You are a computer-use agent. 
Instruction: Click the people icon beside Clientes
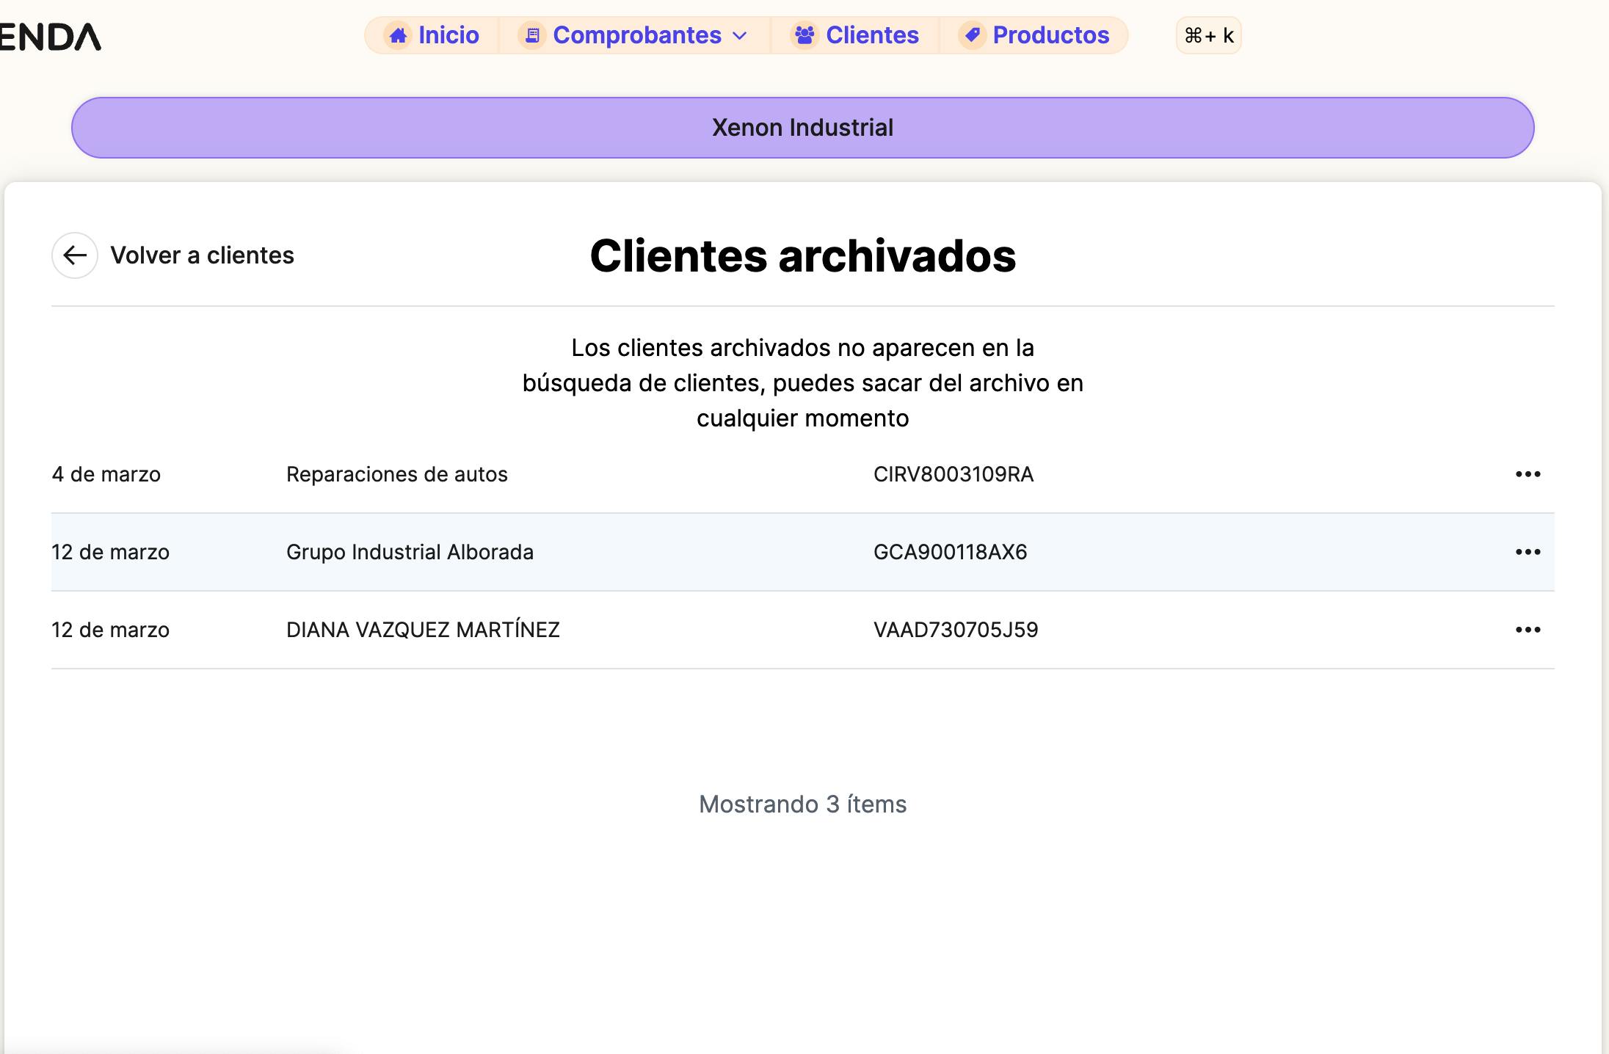pos(804,35)
